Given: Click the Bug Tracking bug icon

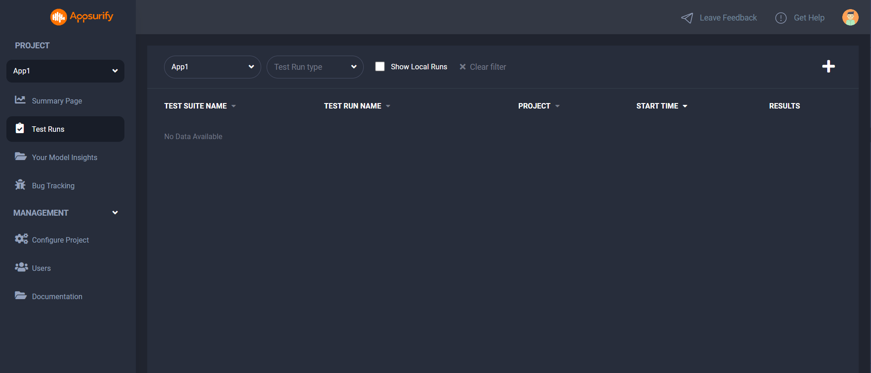Looking at the screenshot, I should [x=21, y=185].
